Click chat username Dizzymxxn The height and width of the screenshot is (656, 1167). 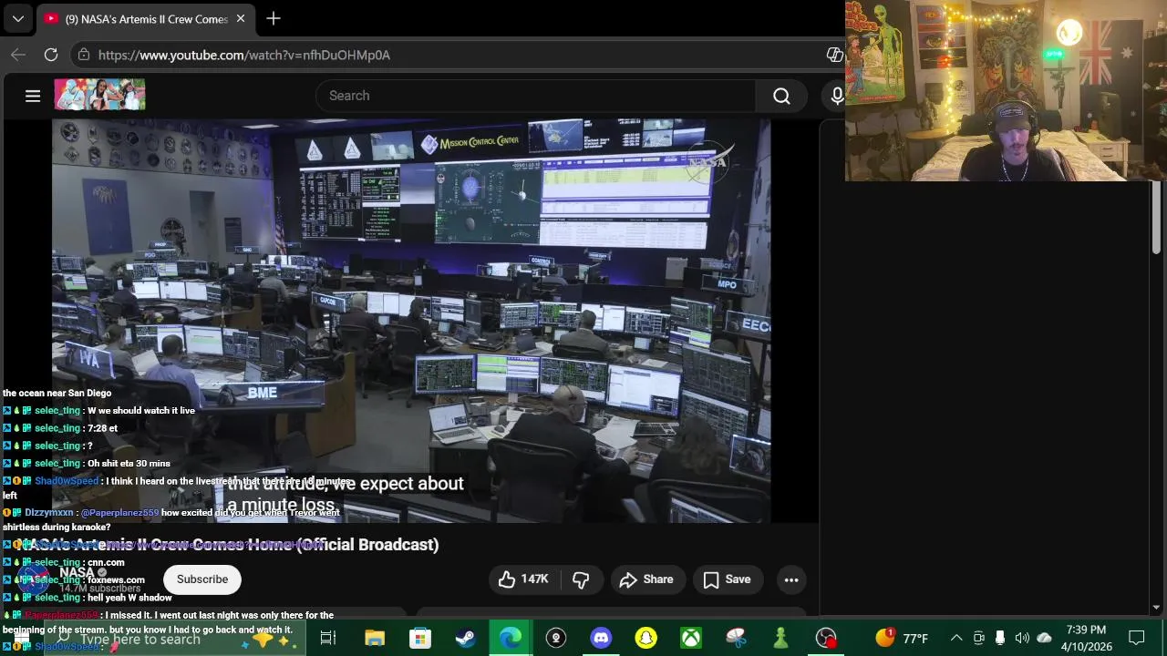tap(48, 513)
